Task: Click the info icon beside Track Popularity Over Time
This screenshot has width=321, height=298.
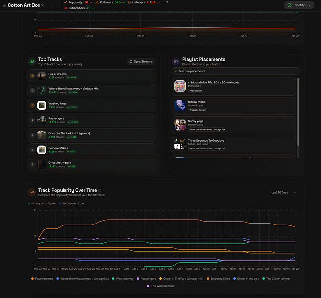Action: pyautogui.click(x=100, y=190)
